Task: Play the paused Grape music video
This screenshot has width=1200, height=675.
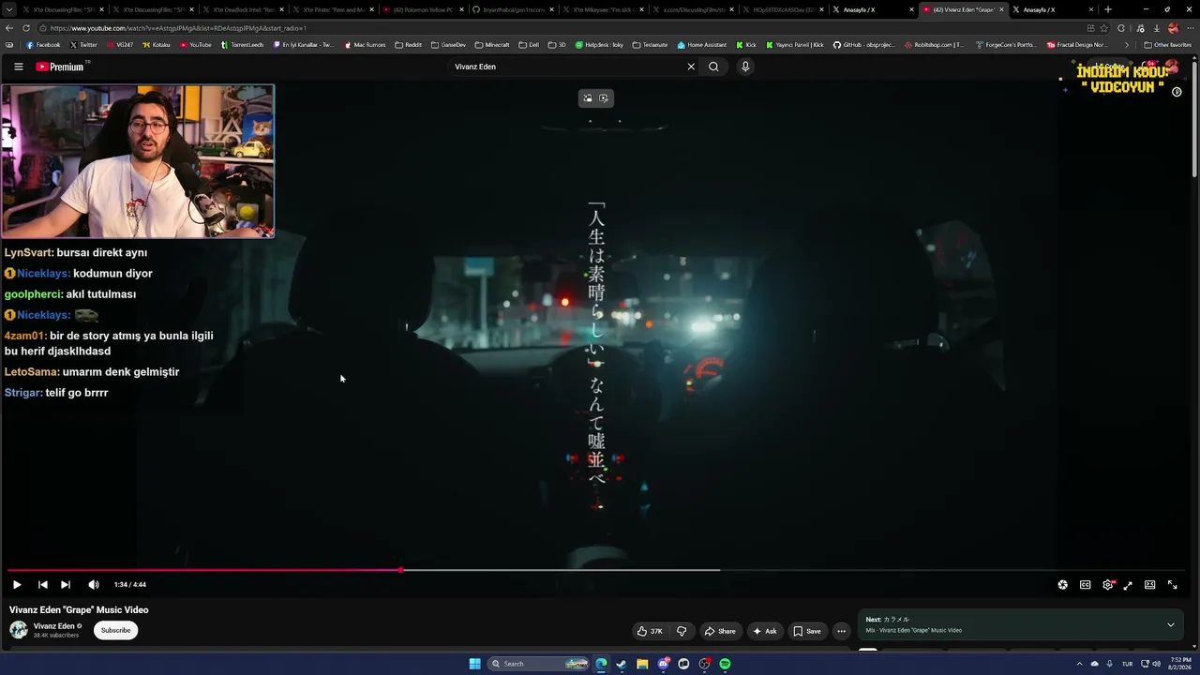Action: pyautogui.click(x=17, y=585)
